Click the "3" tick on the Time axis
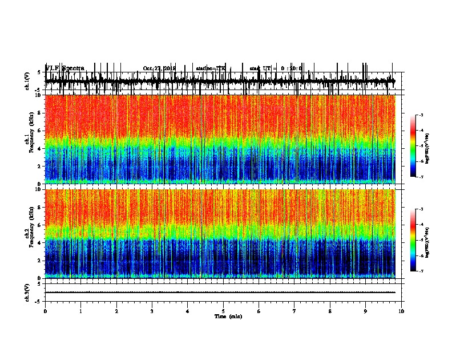The image size is (452, 349). point(152,311)
